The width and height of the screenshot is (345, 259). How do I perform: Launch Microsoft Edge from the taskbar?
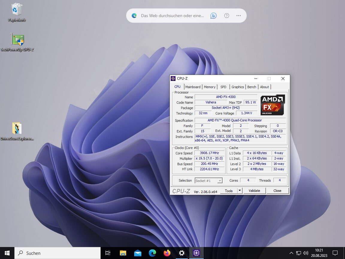point(152,253)
